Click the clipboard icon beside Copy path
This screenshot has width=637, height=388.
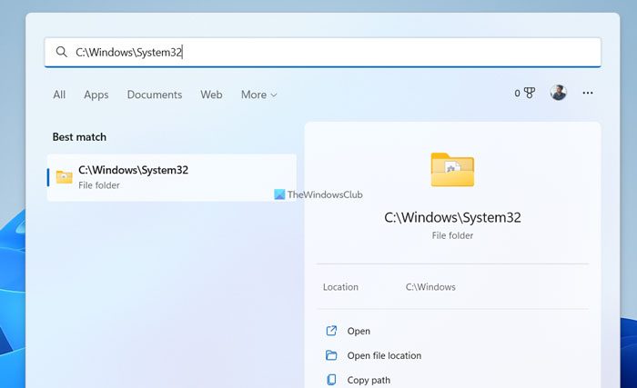331,380
